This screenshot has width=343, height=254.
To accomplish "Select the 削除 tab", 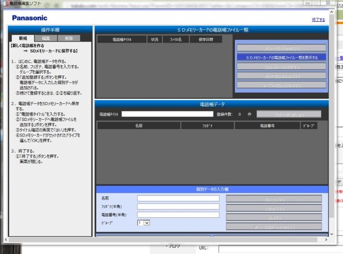I will click(x=69, y=39).
